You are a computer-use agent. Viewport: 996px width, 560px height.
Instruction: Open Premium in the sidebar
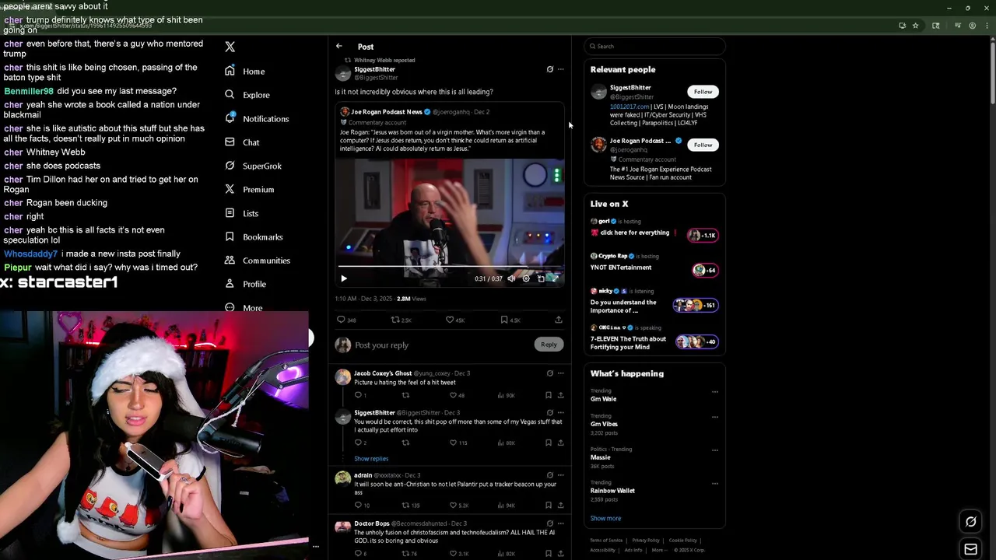click(249, 189)
